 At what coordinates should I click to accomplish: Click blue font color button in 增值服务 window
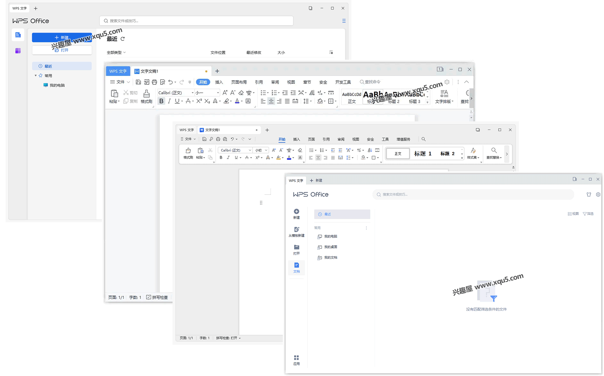pyautogui.click(x=289, y=158)
